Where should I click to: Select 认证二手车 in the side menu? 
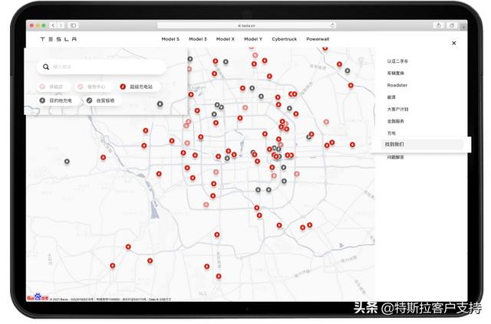click(397, 61)
